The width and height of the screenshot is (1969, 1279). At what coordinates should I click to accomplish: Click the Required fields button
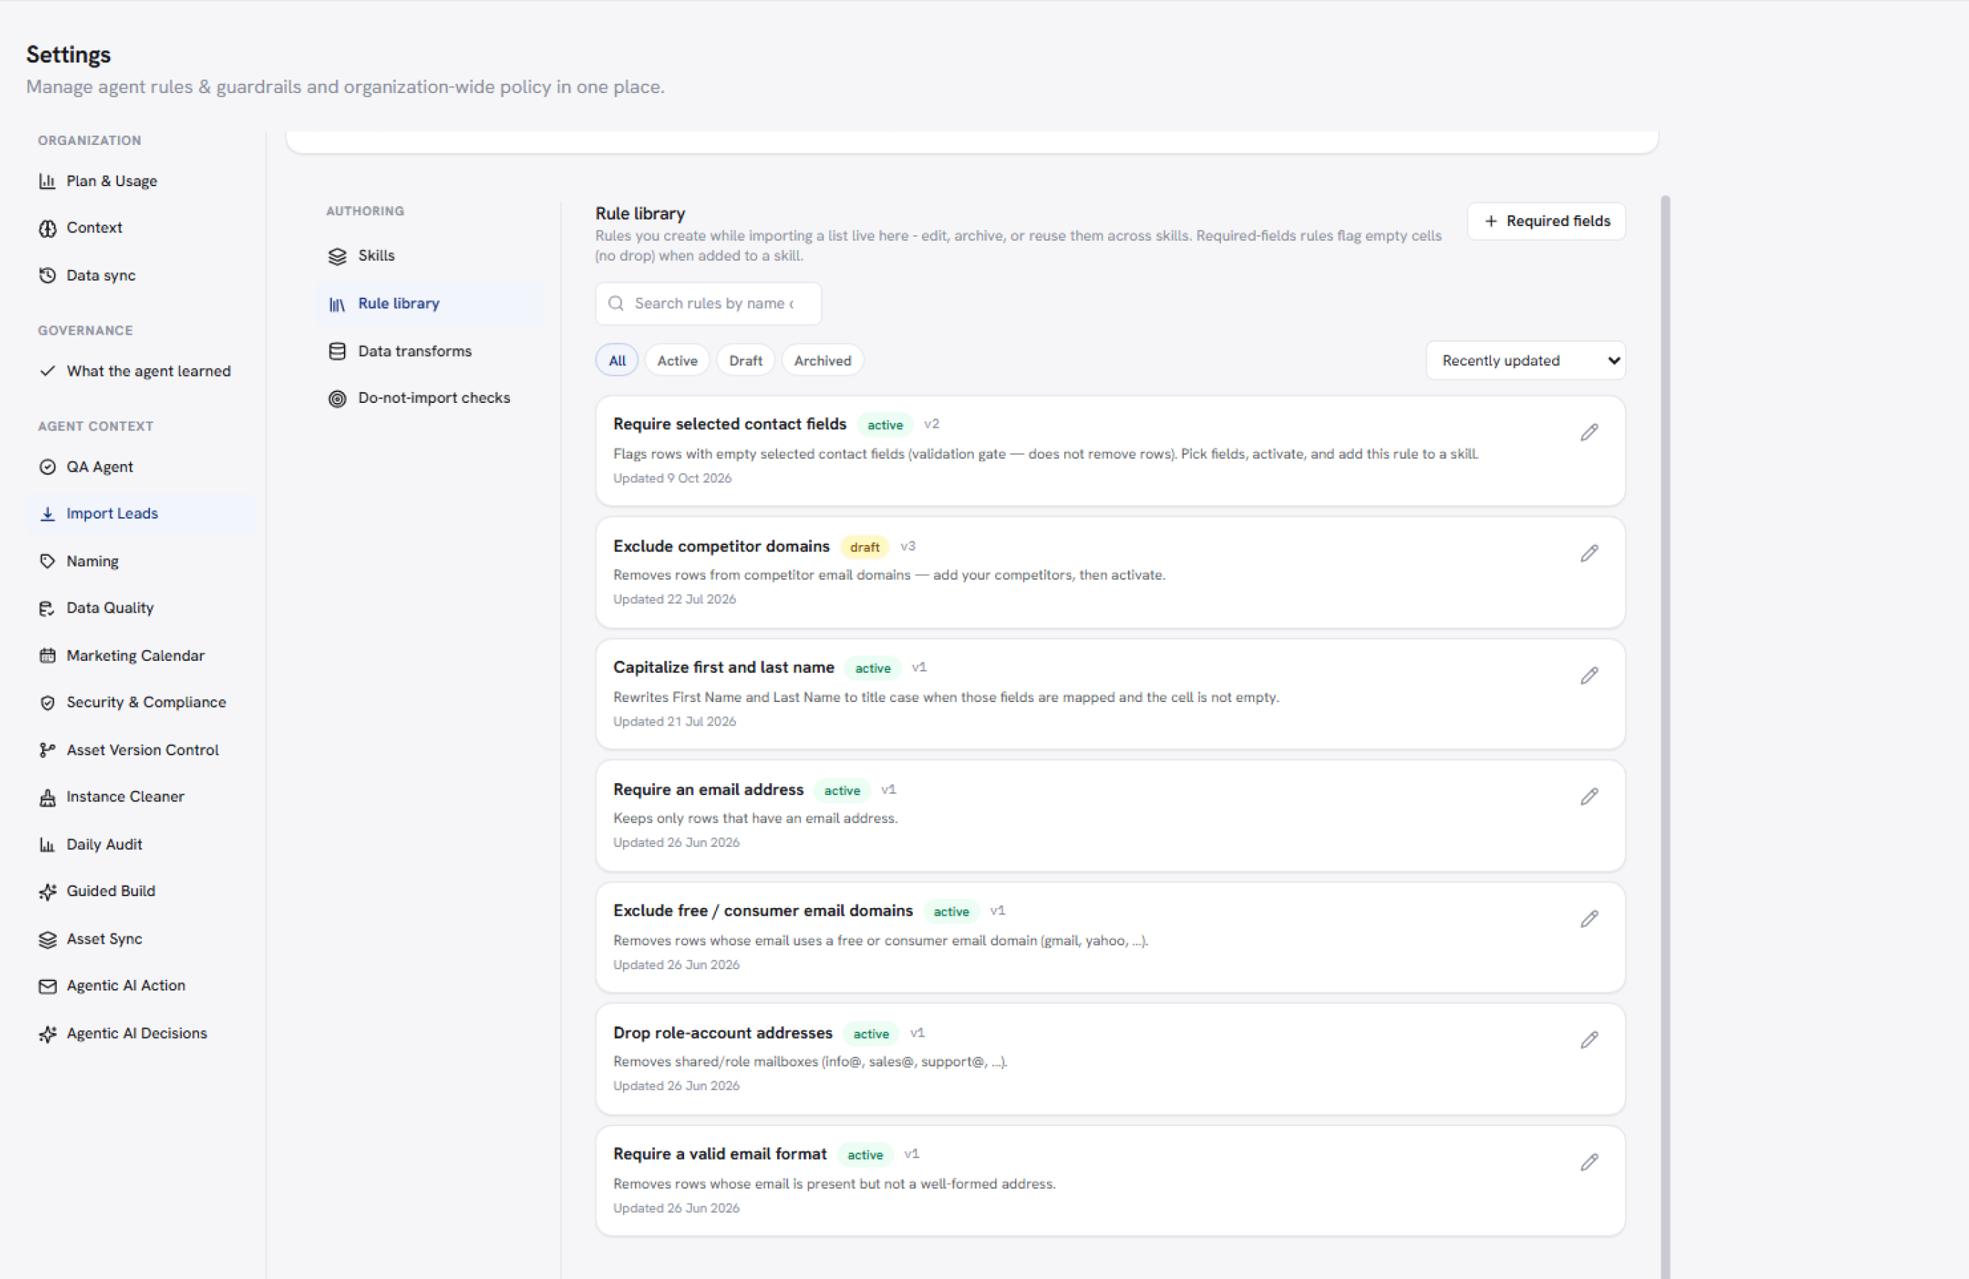tap(1546, 221)
